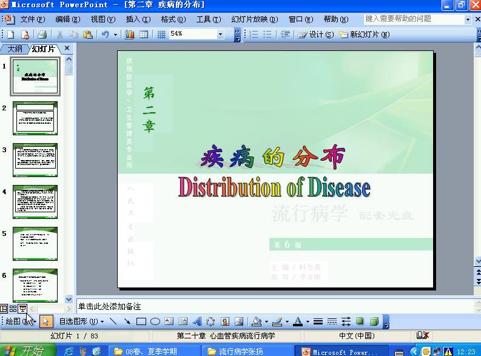Screen dimensions: 481x356
Task: Click the Insert Chart icon
Action: tap(129, 35)
